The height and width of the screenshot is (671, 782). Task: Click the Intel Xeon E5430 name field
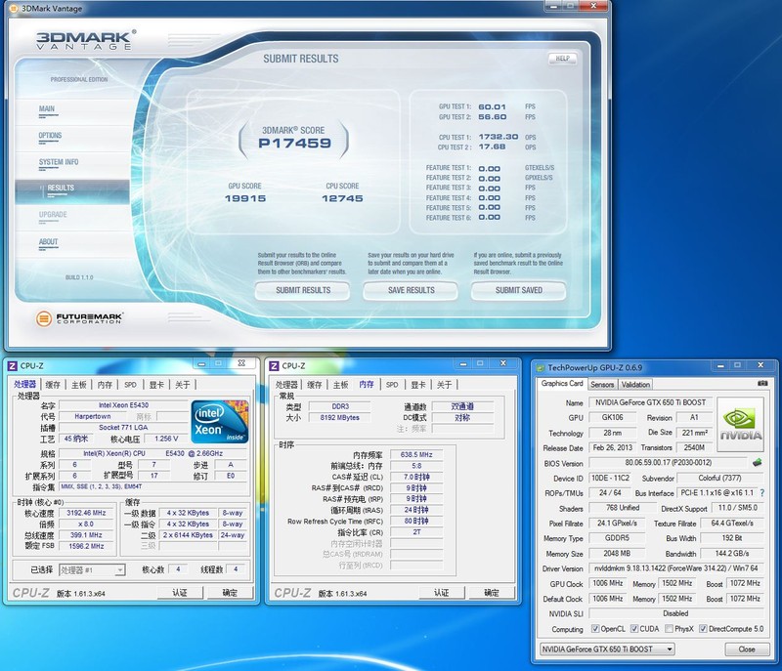(x=123, y=405)
